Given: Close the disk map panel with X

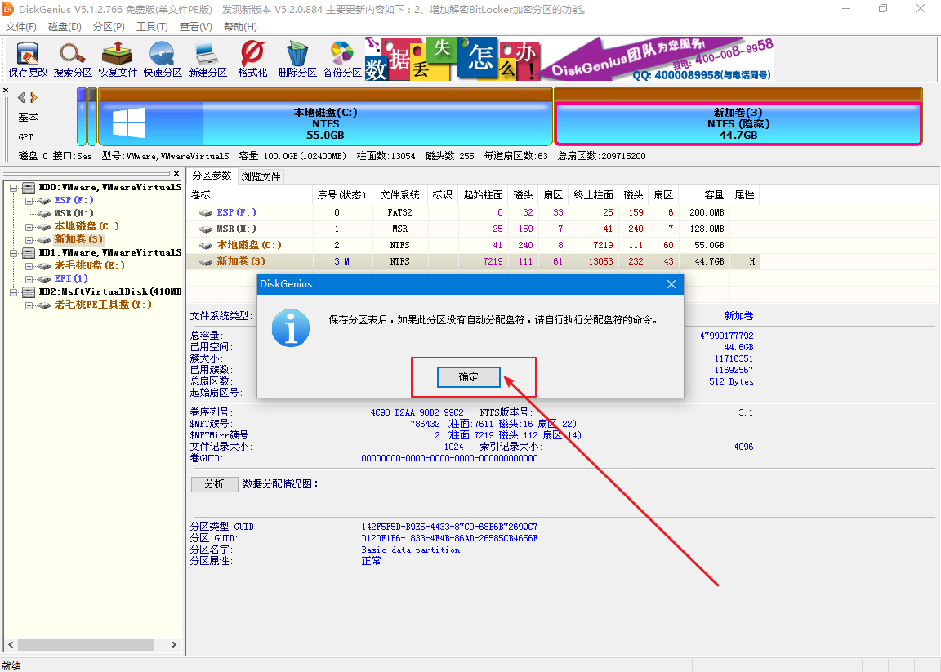Looking at the screenshot, I should pos(6,91).
